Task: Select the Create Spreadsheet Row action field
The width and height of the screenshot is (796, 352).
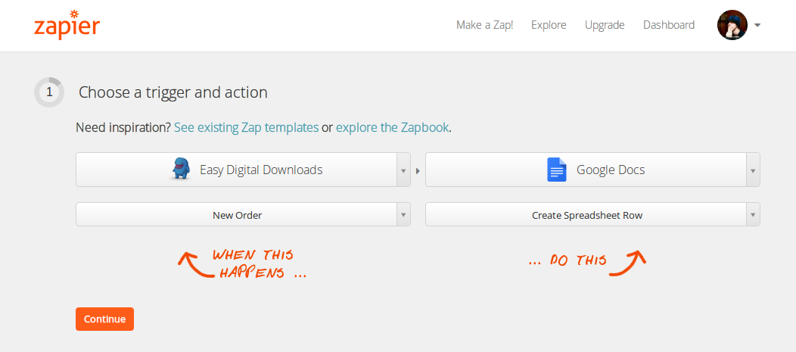Action: pyautogui.click(x=586, y=215)
